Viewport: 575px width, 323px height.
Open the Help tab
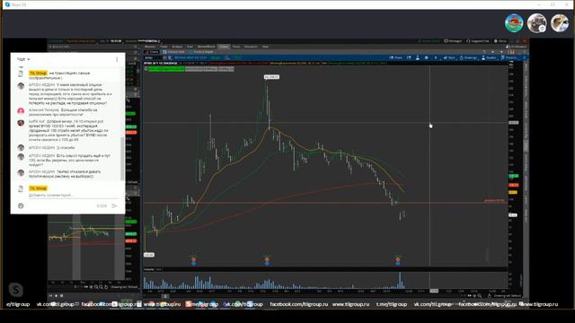click(x=265, y=47)
